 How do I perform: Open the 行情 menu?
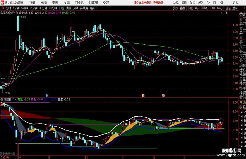32,3
